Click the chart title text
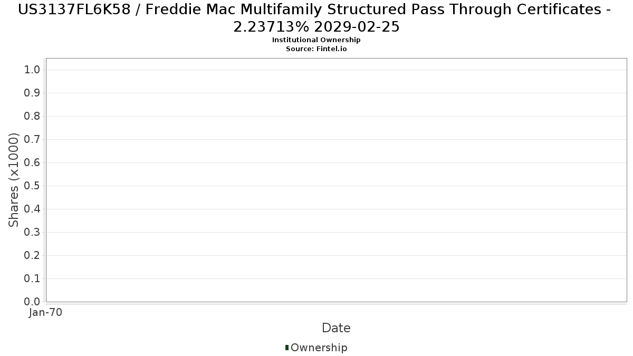Viewport: 633px width, 356px height. point(316,18)
